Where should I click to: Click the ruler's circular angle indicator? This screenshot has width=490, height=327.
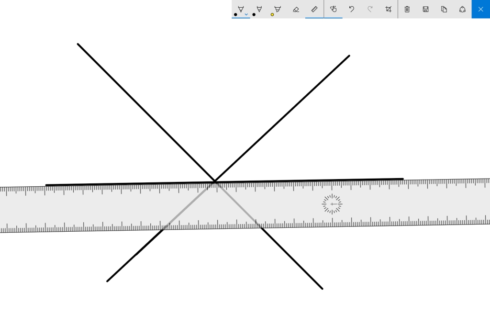tap(332, 204)
